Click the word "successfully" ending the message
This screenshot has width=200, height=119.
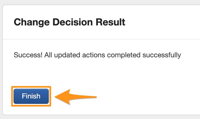coord(161,55)
